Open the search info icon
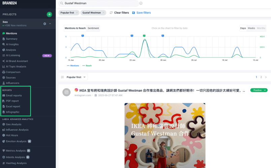The height and width of the screenshot is (168, 271). (141, 3)
